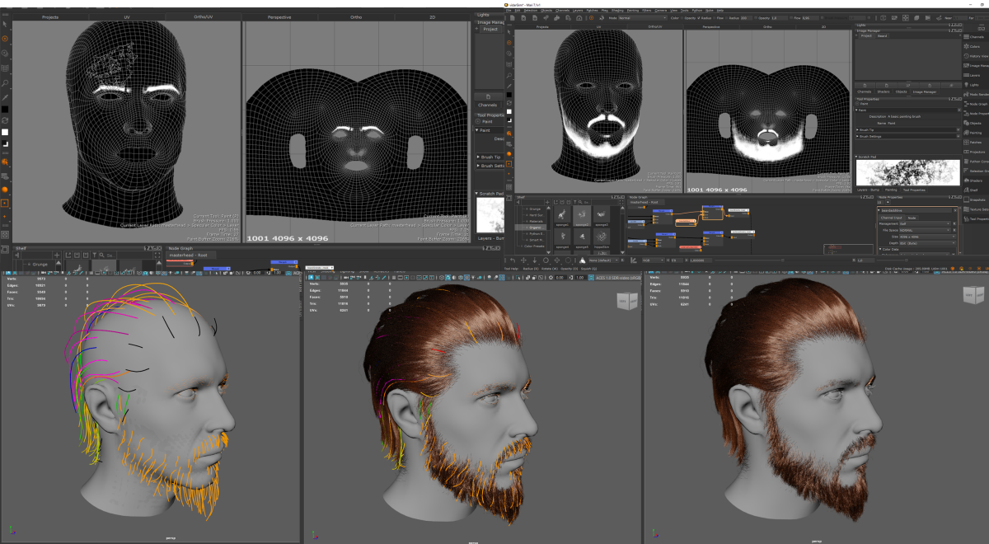Open the sRGB colorspace dropdown in bottom toolbar
The height and width of the screenshot is (544, 989).
[x=653, y=260]
